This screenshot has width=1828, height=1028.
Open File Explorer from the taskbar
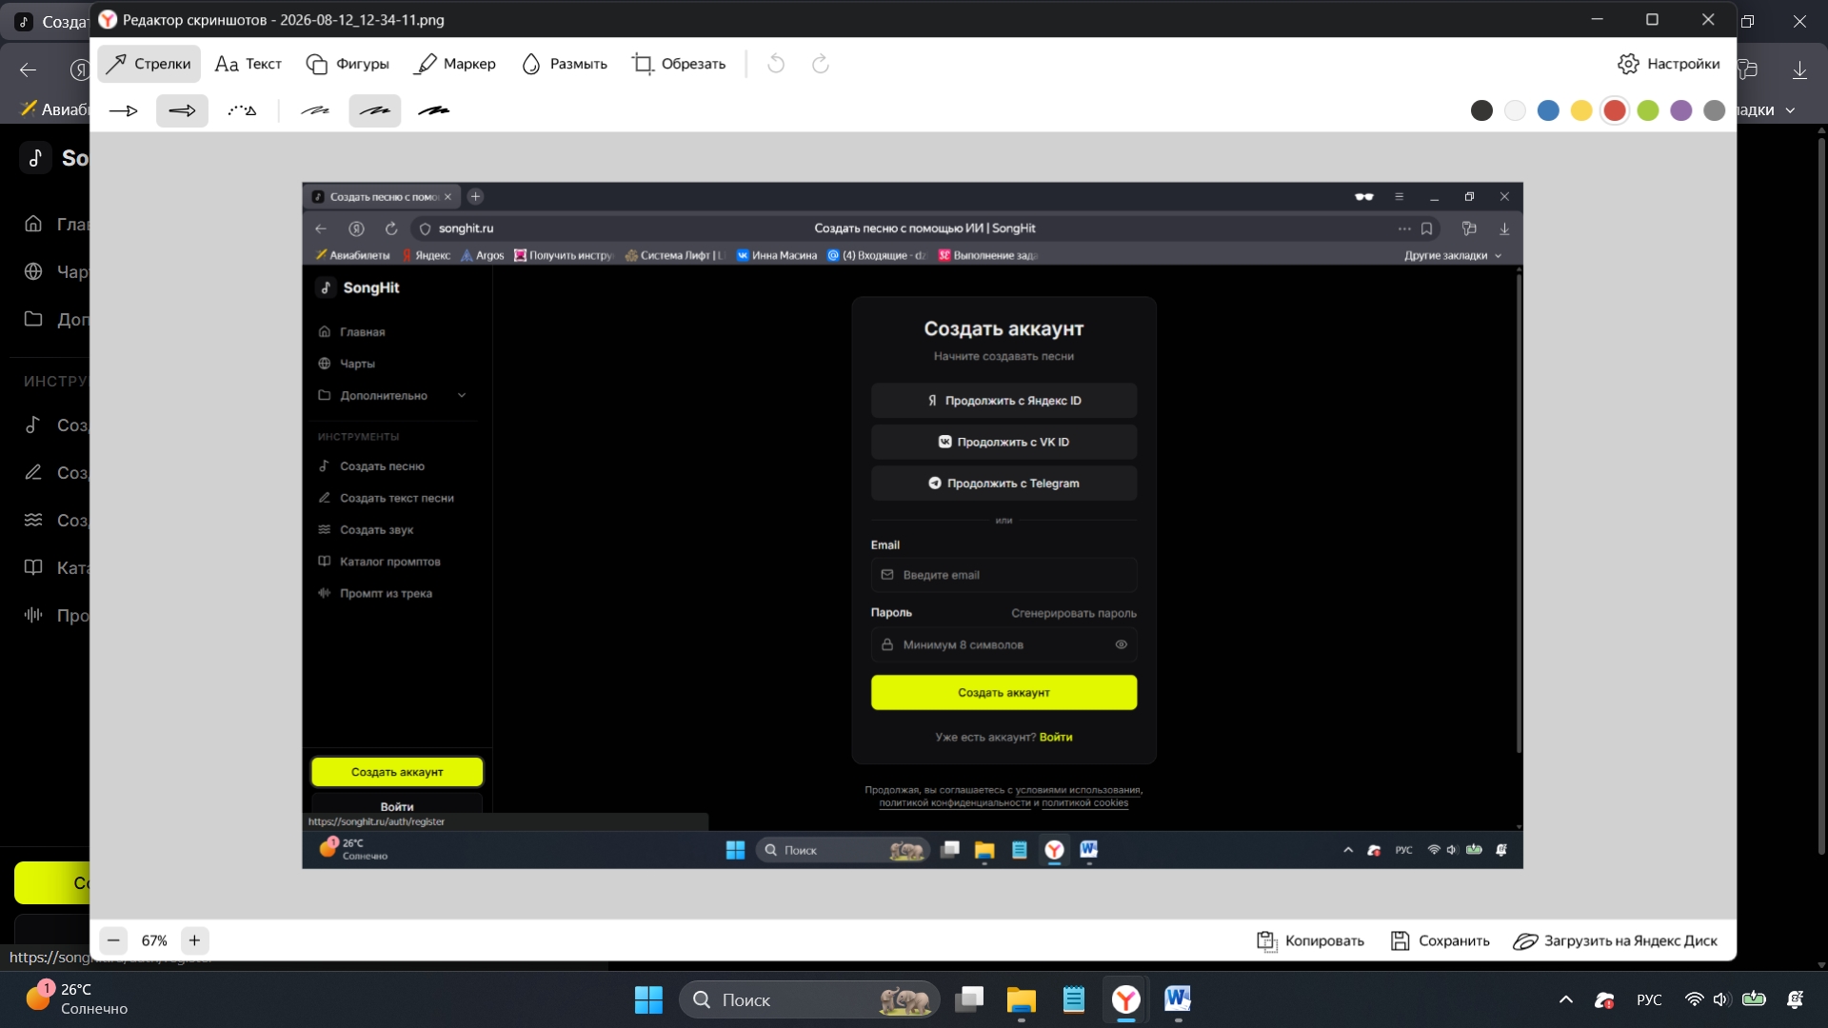click(1022, 999)
